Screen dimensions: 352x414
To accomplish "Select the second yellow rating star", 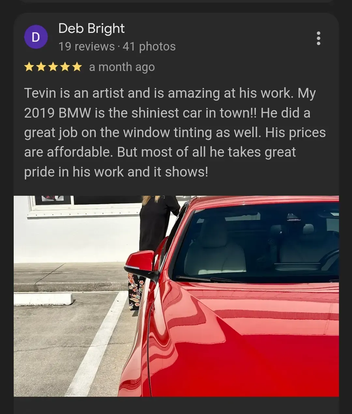I will (x=41, y=67).
